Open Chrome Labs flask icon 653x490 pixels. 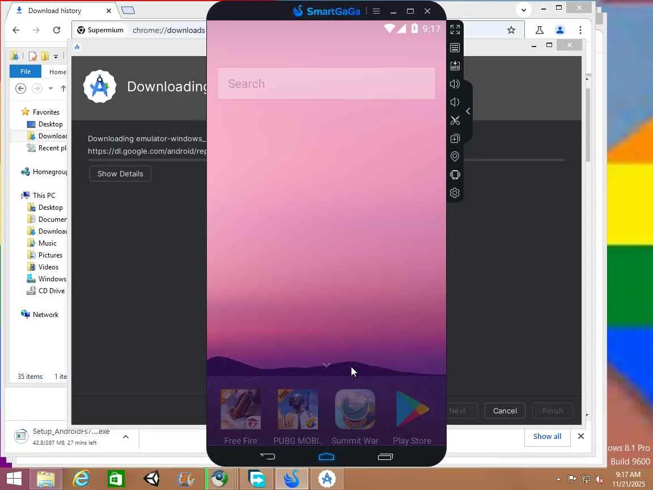539,30
